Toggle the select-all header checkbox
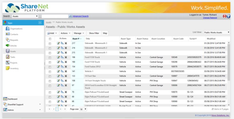 pyautogui.click(x=50, y=39)
